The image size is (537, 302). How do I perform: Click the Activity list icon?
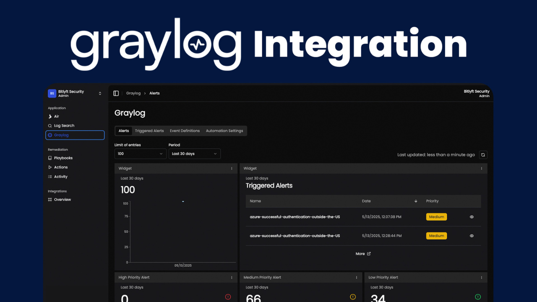(50, 177)
